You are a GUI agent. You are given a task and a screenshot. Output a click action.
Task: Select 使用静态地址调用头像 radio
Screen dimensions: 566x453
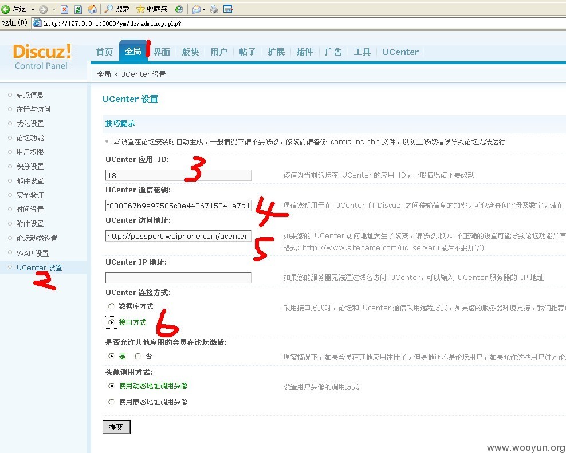pos(111,402)
